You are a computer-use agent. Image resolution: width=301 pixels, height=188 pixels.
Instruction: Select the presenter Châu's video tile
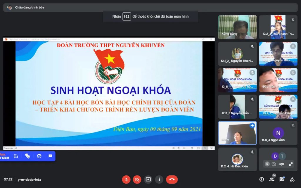click(x=238, y=133)
